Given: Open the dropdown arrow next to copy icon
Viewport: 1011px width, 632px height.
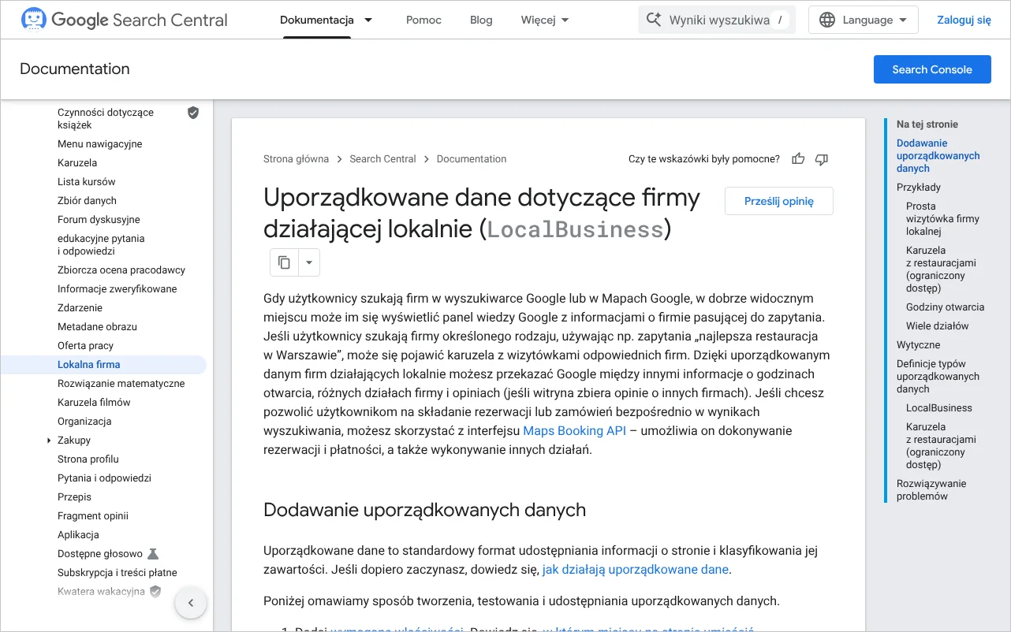Looking at the screenshot, I should (x=309, y=262).
